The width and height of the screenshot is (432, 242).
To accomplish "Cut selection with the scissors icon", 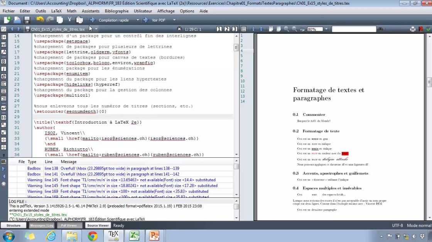I will click(69, 20).
